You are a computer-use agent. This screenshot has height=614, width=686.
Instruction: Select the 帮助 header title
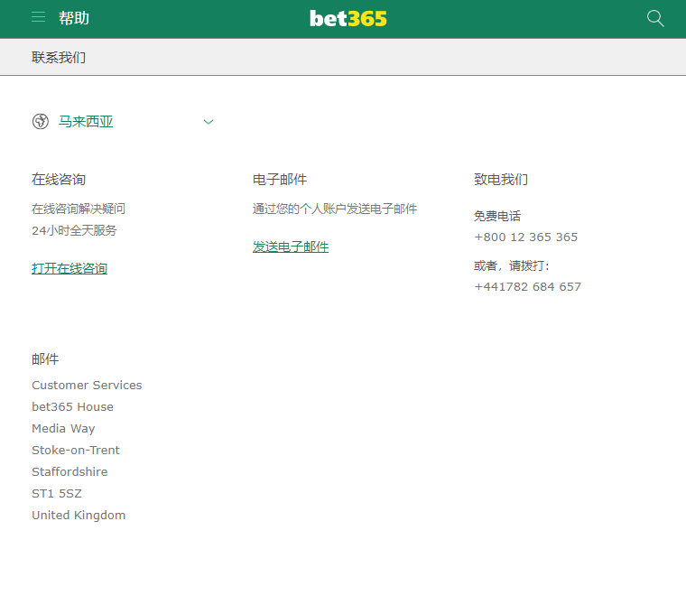pyautogui.click(x=74, y=18)
